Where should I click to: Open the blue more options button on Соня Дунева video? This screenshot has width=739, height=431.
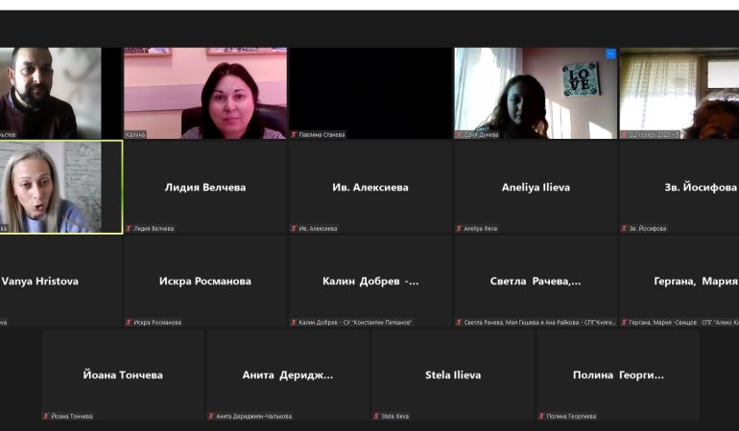609,55
